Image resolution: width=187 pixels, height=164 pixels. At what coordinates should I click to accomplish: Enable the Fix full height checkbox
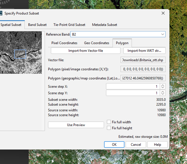click(x=109, y=128)
